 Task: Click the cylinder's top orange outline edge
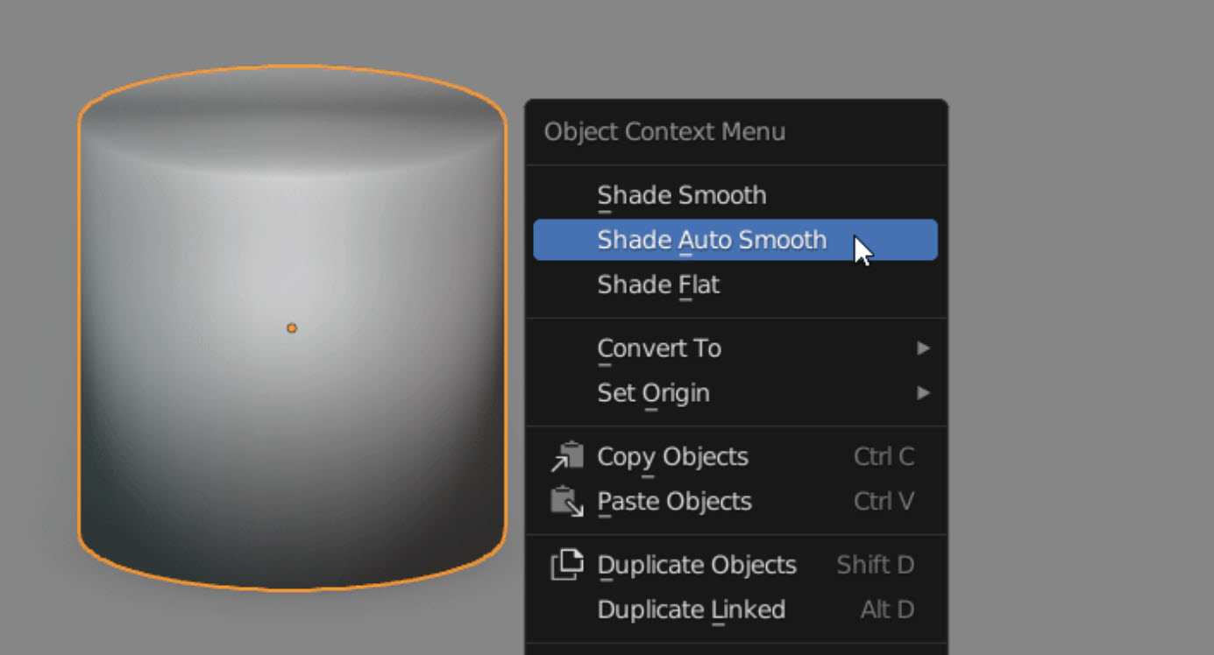[293, 66]
